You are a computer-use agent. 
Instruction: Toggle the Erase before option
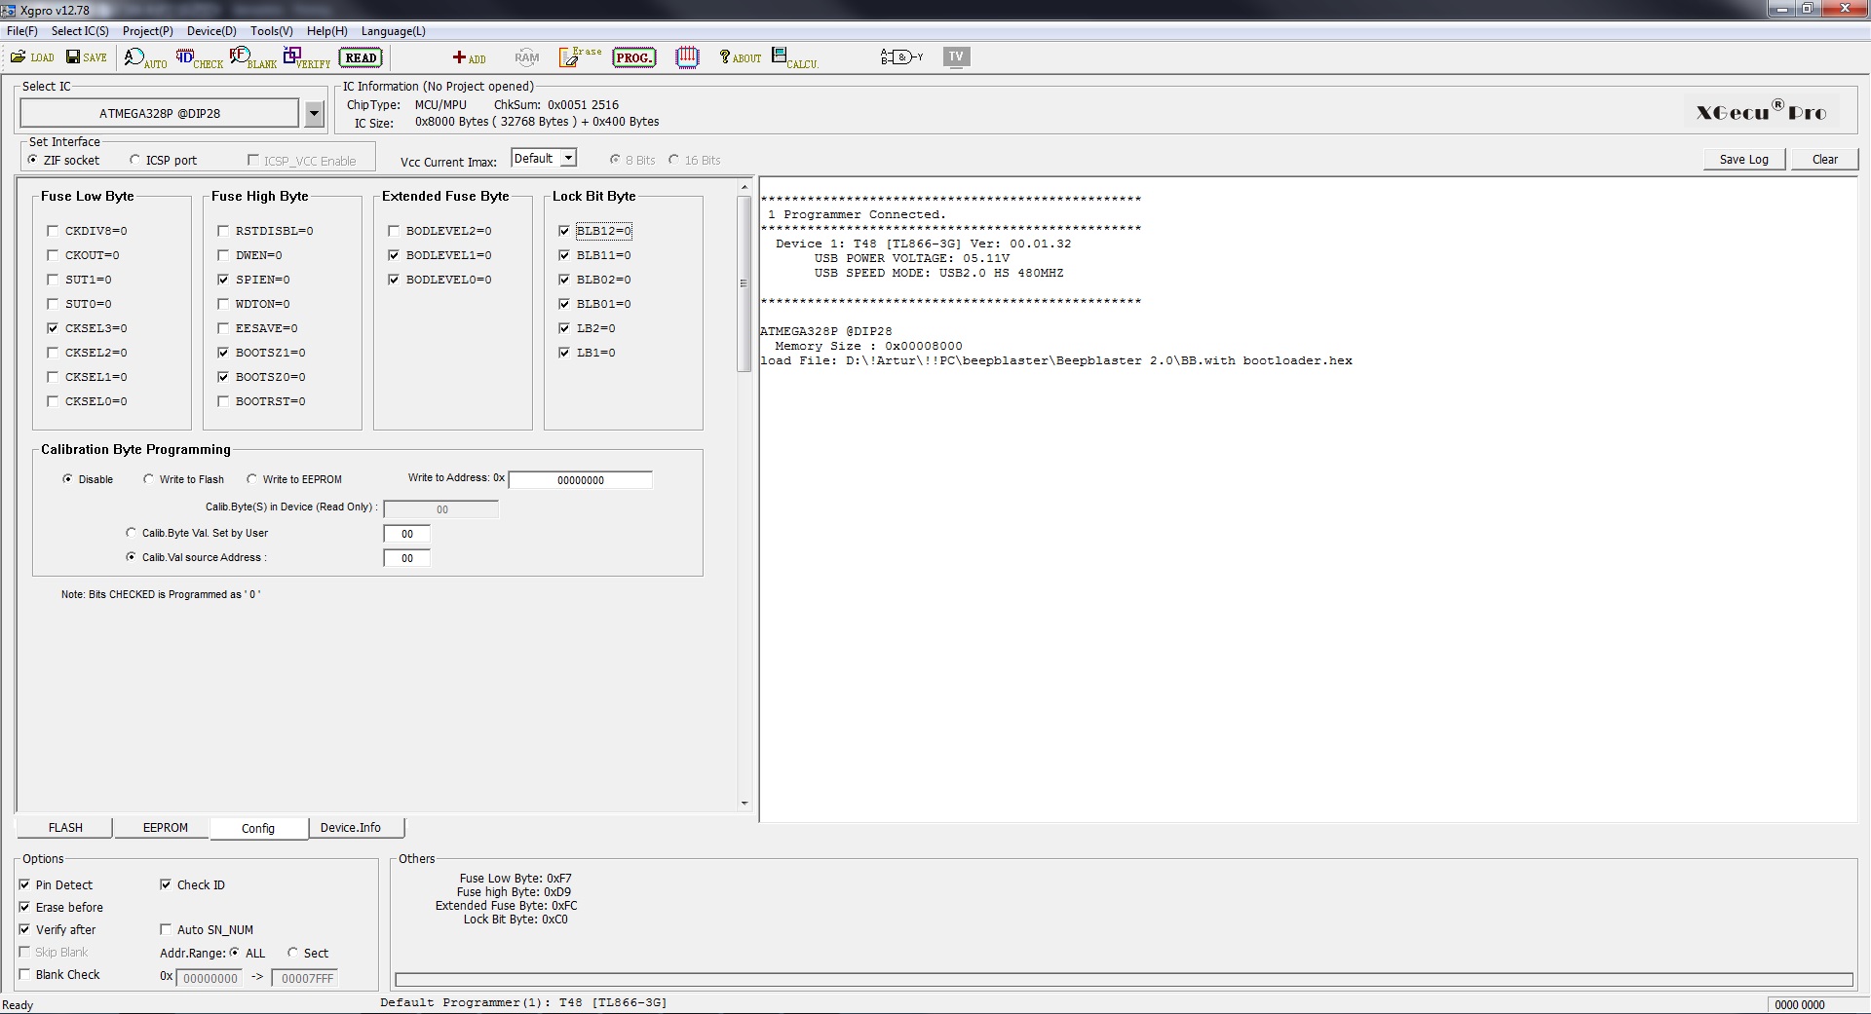[x=24, y=907]
